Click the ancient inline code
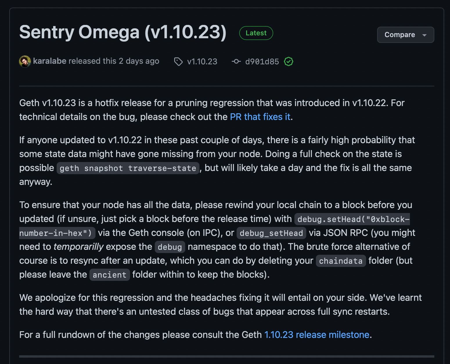 click(x=109, y=275)
